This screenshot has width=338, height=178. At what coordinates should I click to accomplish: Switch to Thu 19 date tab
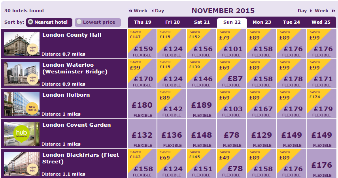[x=142, y=22]
